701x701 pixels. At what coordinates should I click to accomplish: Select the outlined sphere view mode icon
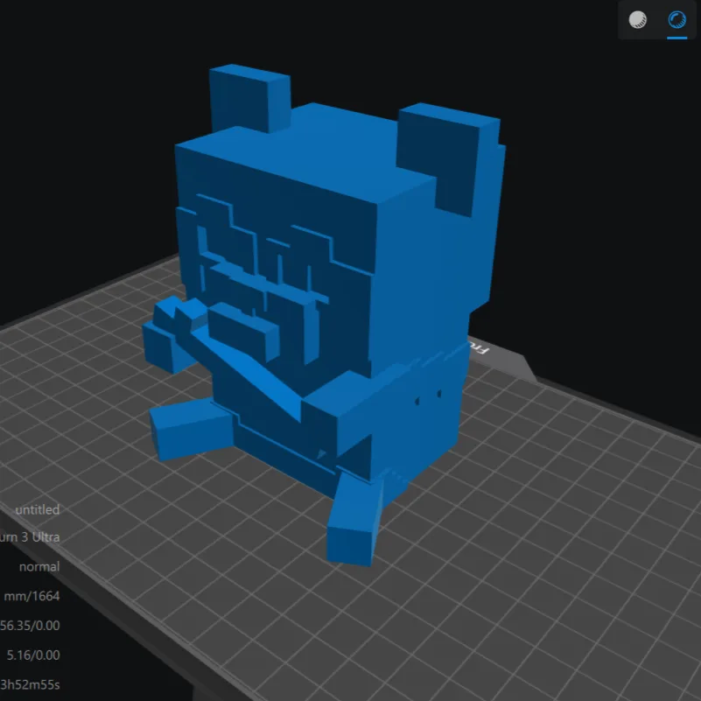676,19
